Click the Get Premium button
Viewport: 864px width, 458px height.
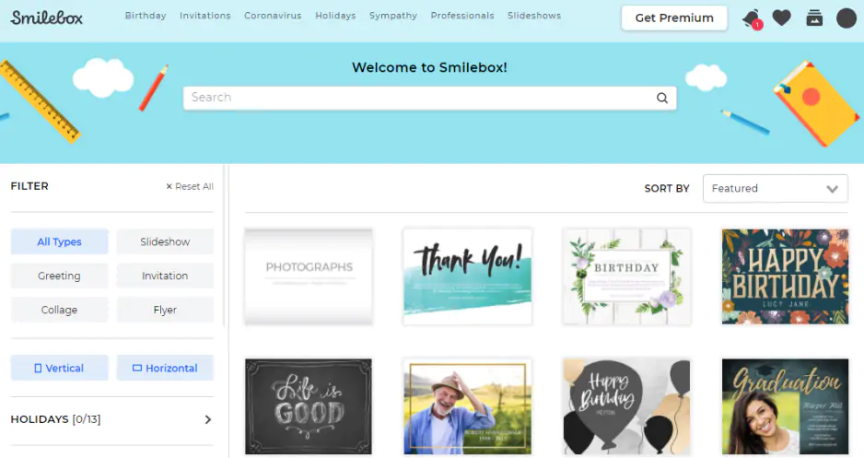coord(674,18)
